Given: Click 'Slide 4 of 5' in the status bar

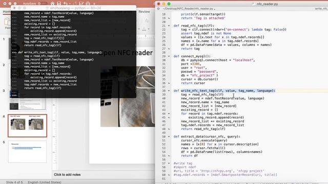Looking at the screenshot, I should pos(14,182).
